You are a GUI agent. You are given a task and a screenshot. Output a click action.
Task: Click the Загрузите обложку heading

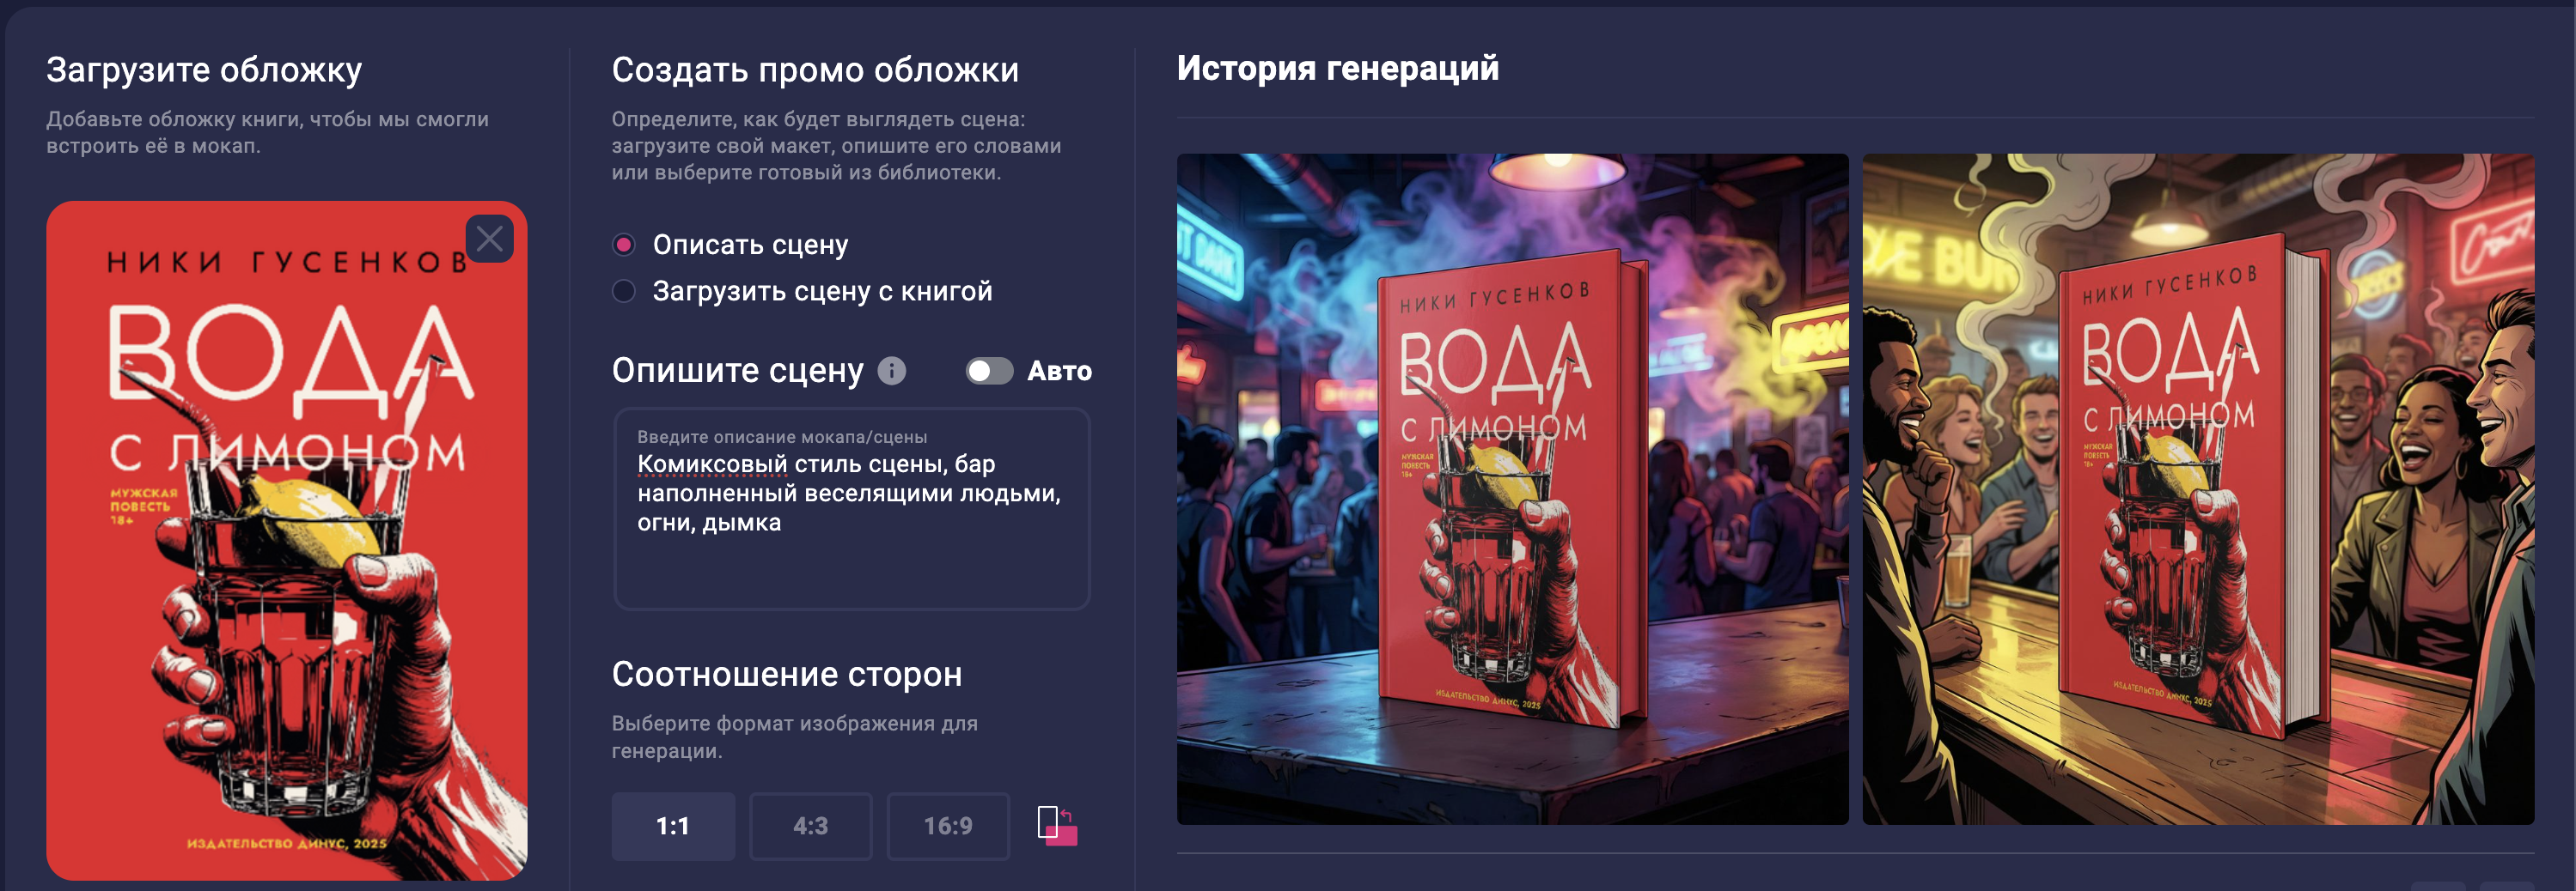[204, 70]
